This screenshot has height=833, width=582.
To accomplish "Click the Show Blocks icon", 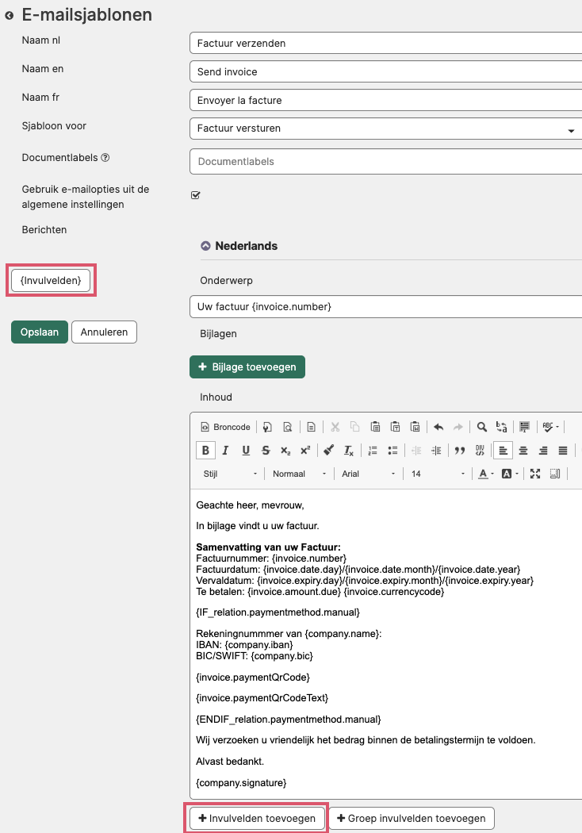I will coord(555,474).
